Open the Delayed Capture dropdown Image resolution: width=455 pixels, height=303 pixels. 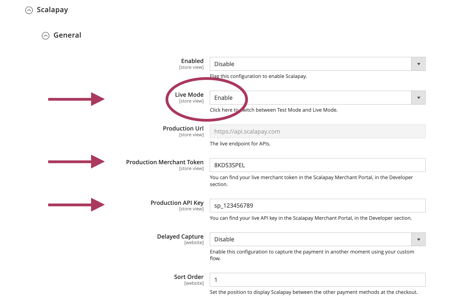317,239
